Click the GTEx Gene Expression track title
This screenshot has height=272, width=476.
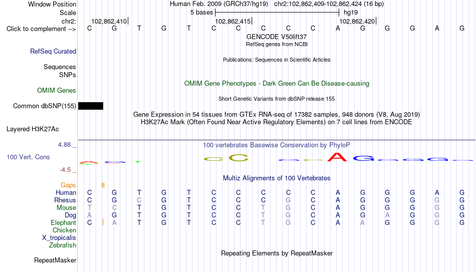277,114
